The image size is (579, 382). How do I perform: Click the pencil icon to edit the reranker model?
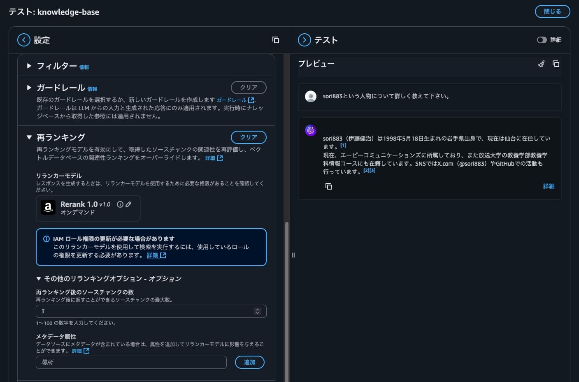129,204
